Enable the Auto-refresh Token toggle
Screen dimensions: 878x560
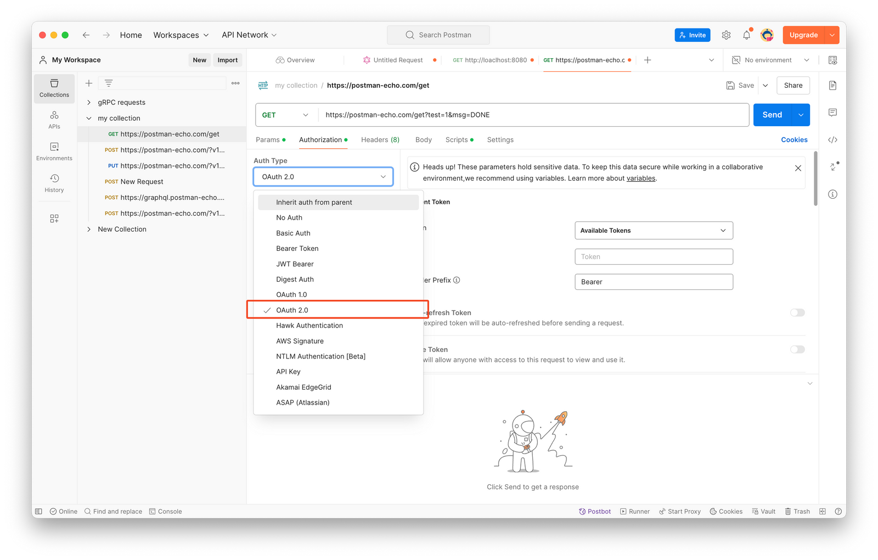[x=797, y=313]
